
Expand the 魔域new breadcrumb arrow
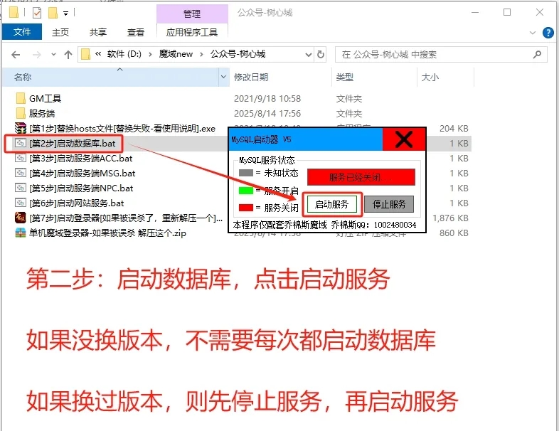coord(202,54)
